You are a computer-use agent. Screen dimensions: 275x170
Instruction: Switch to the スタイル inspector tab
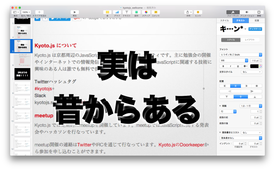(225, 20)
